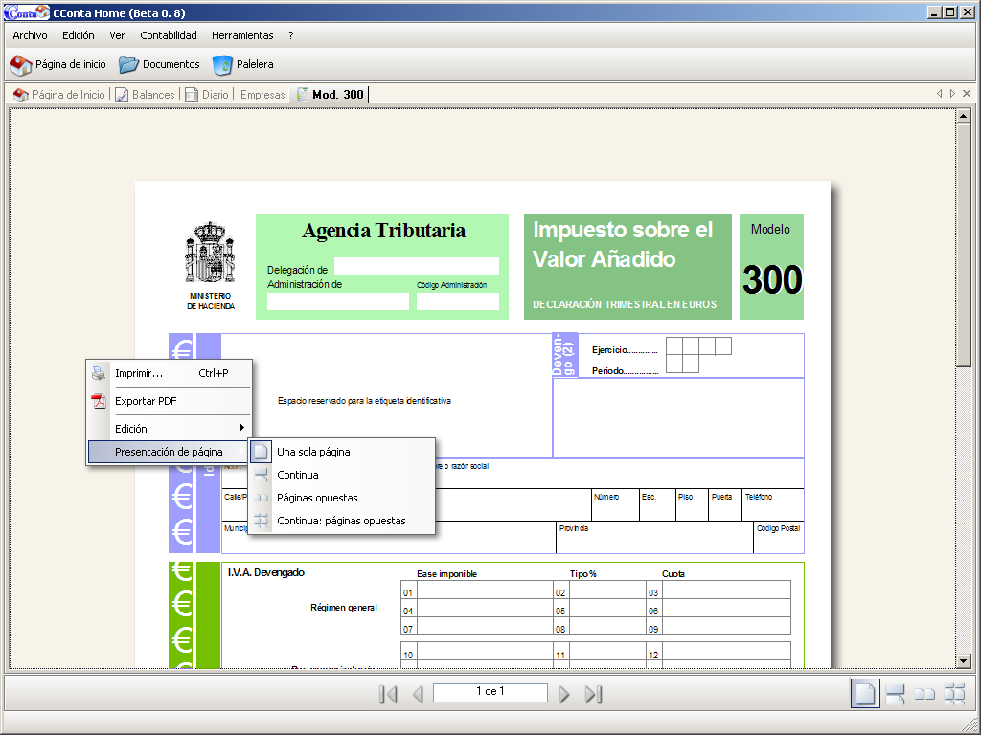Click the vertical scrollbar thumb
981x735 pixels.
point(963,244)
